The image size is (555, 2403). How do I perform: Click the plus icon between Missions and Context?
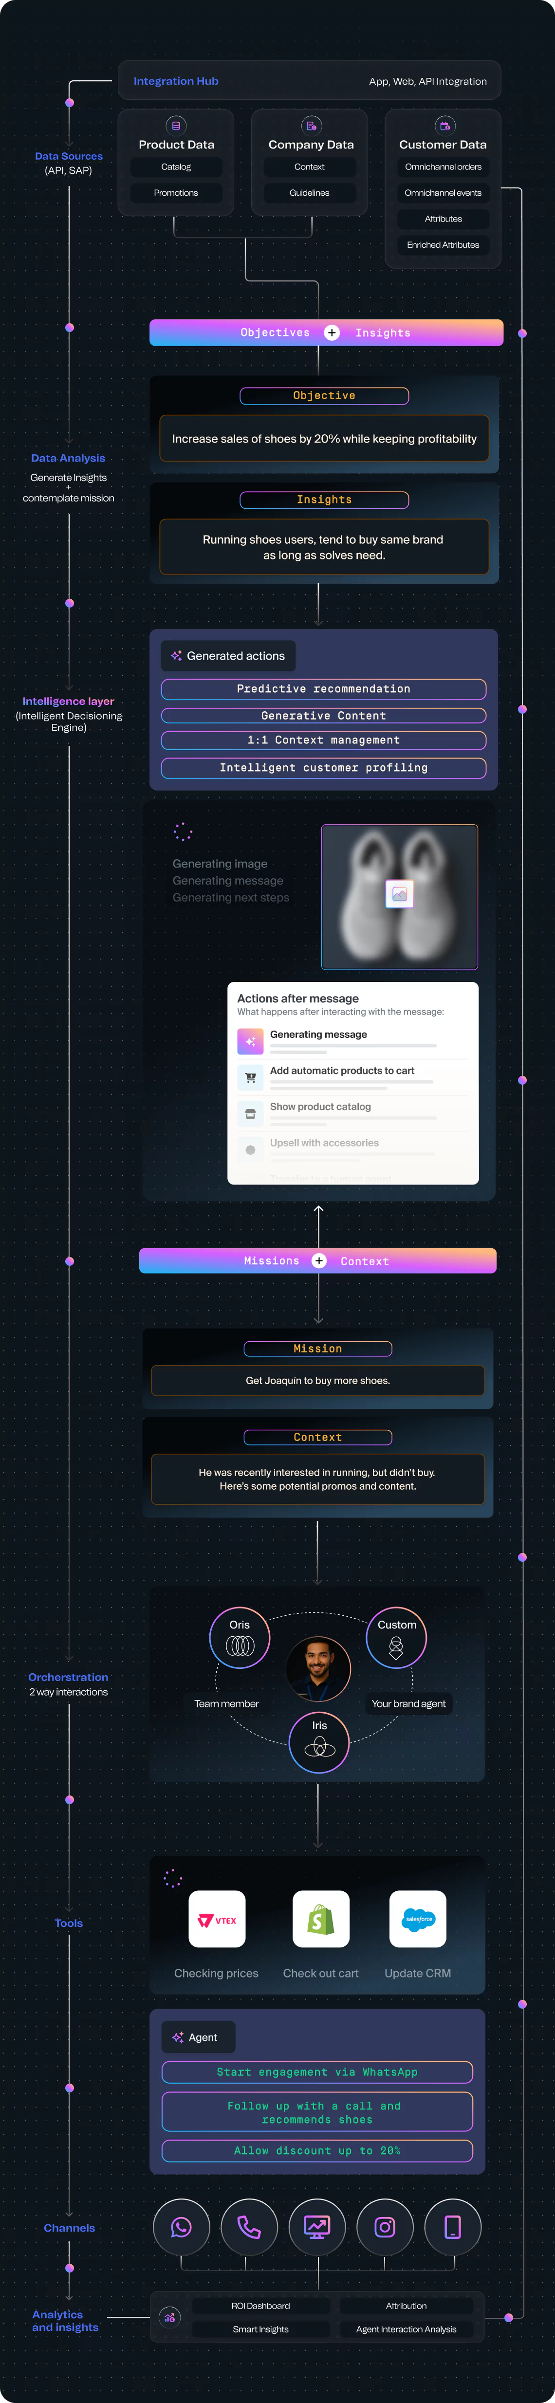[319, 1260]
